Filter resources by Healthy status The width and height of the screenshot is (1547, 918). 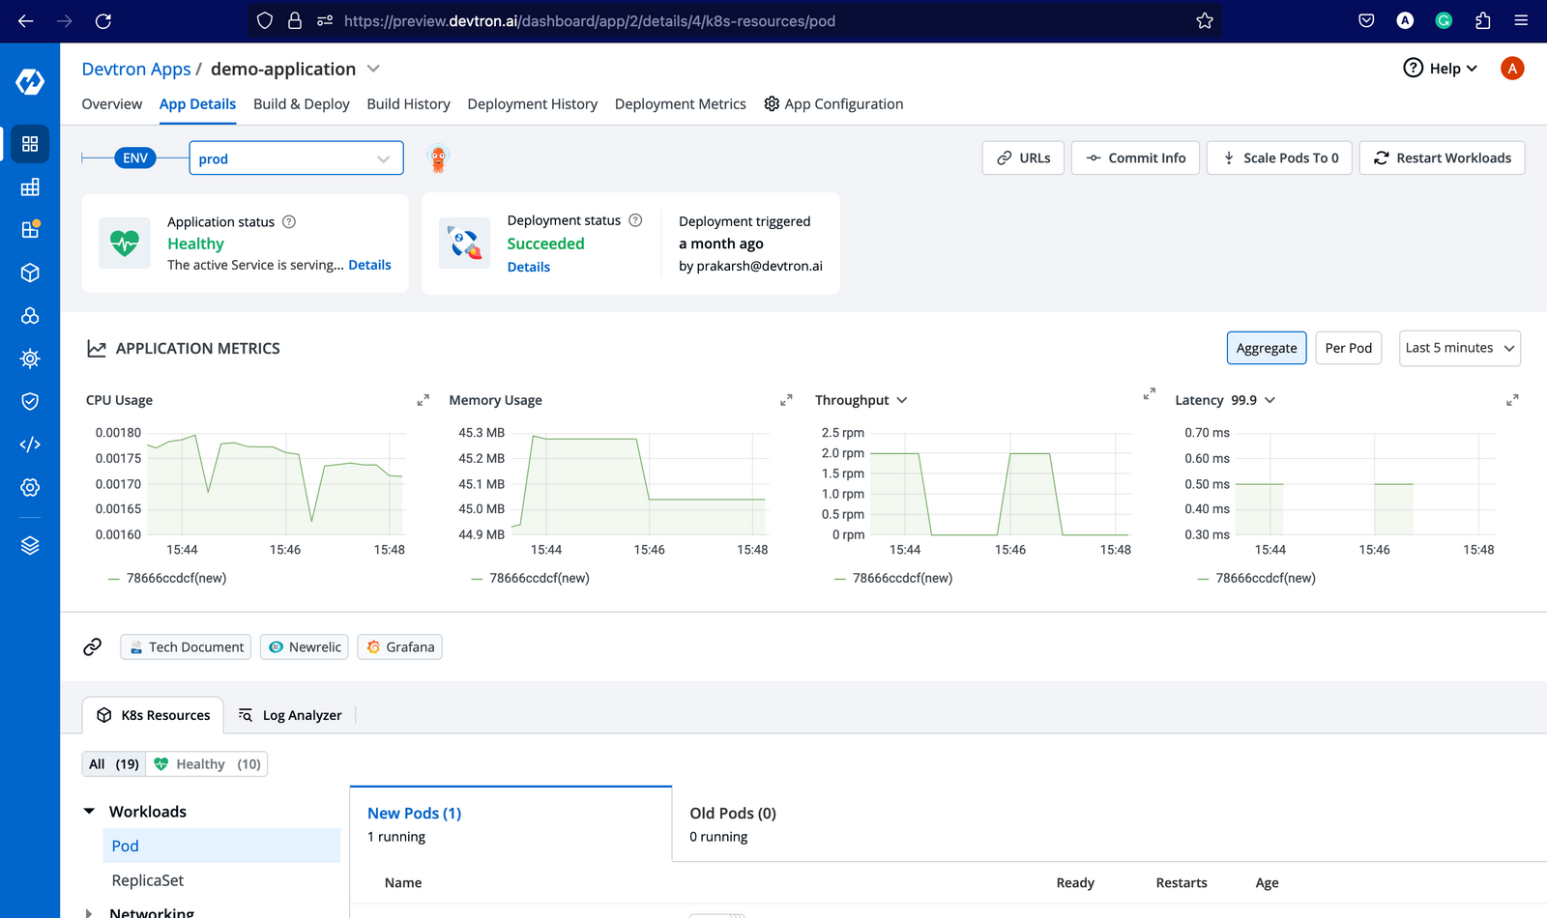207,764
